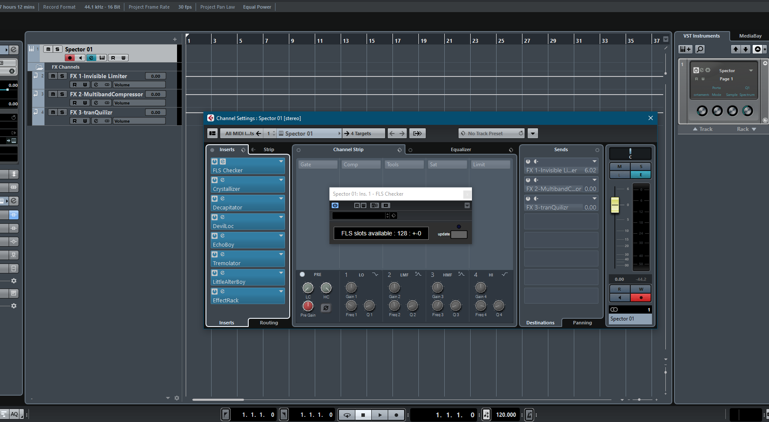Click the Add Track Instrument icon in VST Instruments

[685, 49]
